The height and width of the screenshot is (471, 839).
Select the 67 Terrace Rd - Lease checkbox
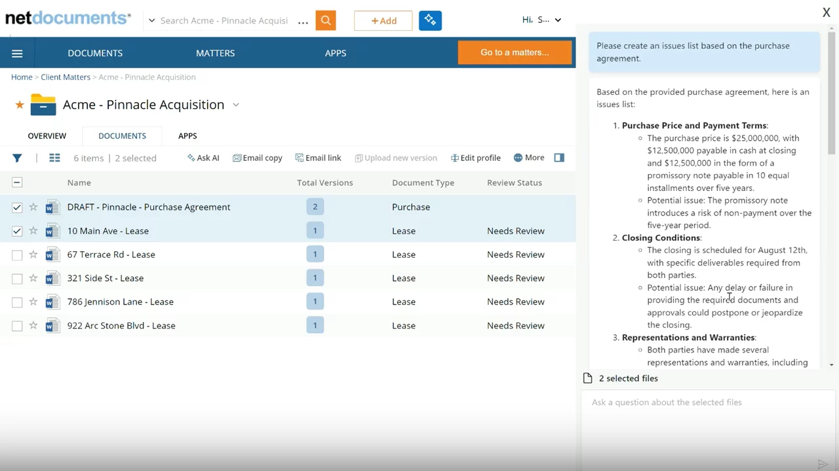coord(17,254)
